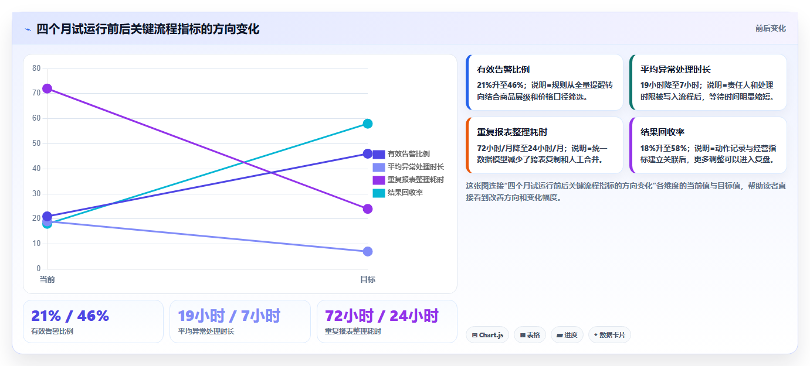Image resolution: width=810 pixels, height=366 pixels.
Task: Click the indigo target data point at 46
Action: click(368, 153)
